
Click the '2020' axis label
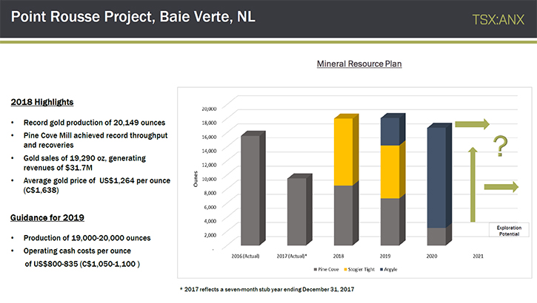tap(432, 256)
